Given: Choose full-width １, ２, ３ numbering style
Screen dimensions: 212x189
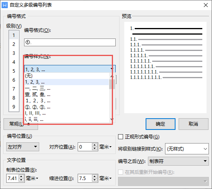Looking at the screenshot, I should [x=67, y=101].
